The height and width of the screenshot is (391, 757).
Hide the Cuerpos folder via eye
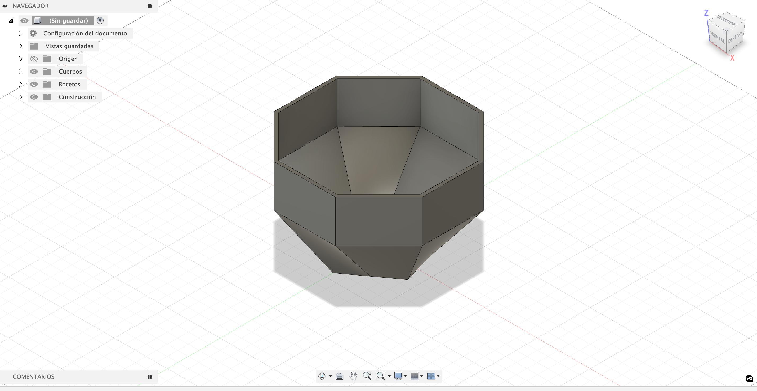(x=34, y=72)
